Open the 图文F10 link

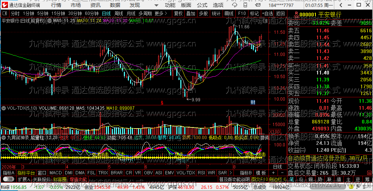click(259, 179)
